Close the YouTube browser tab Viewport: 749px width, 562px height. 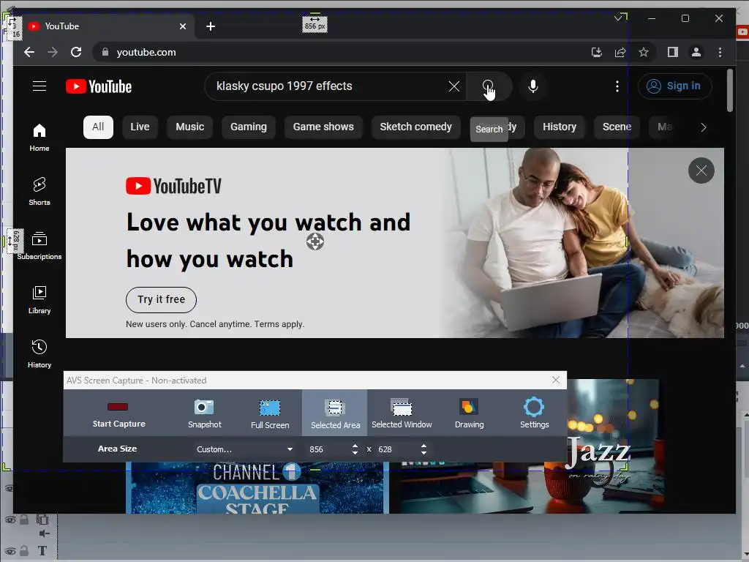point(182,26)
